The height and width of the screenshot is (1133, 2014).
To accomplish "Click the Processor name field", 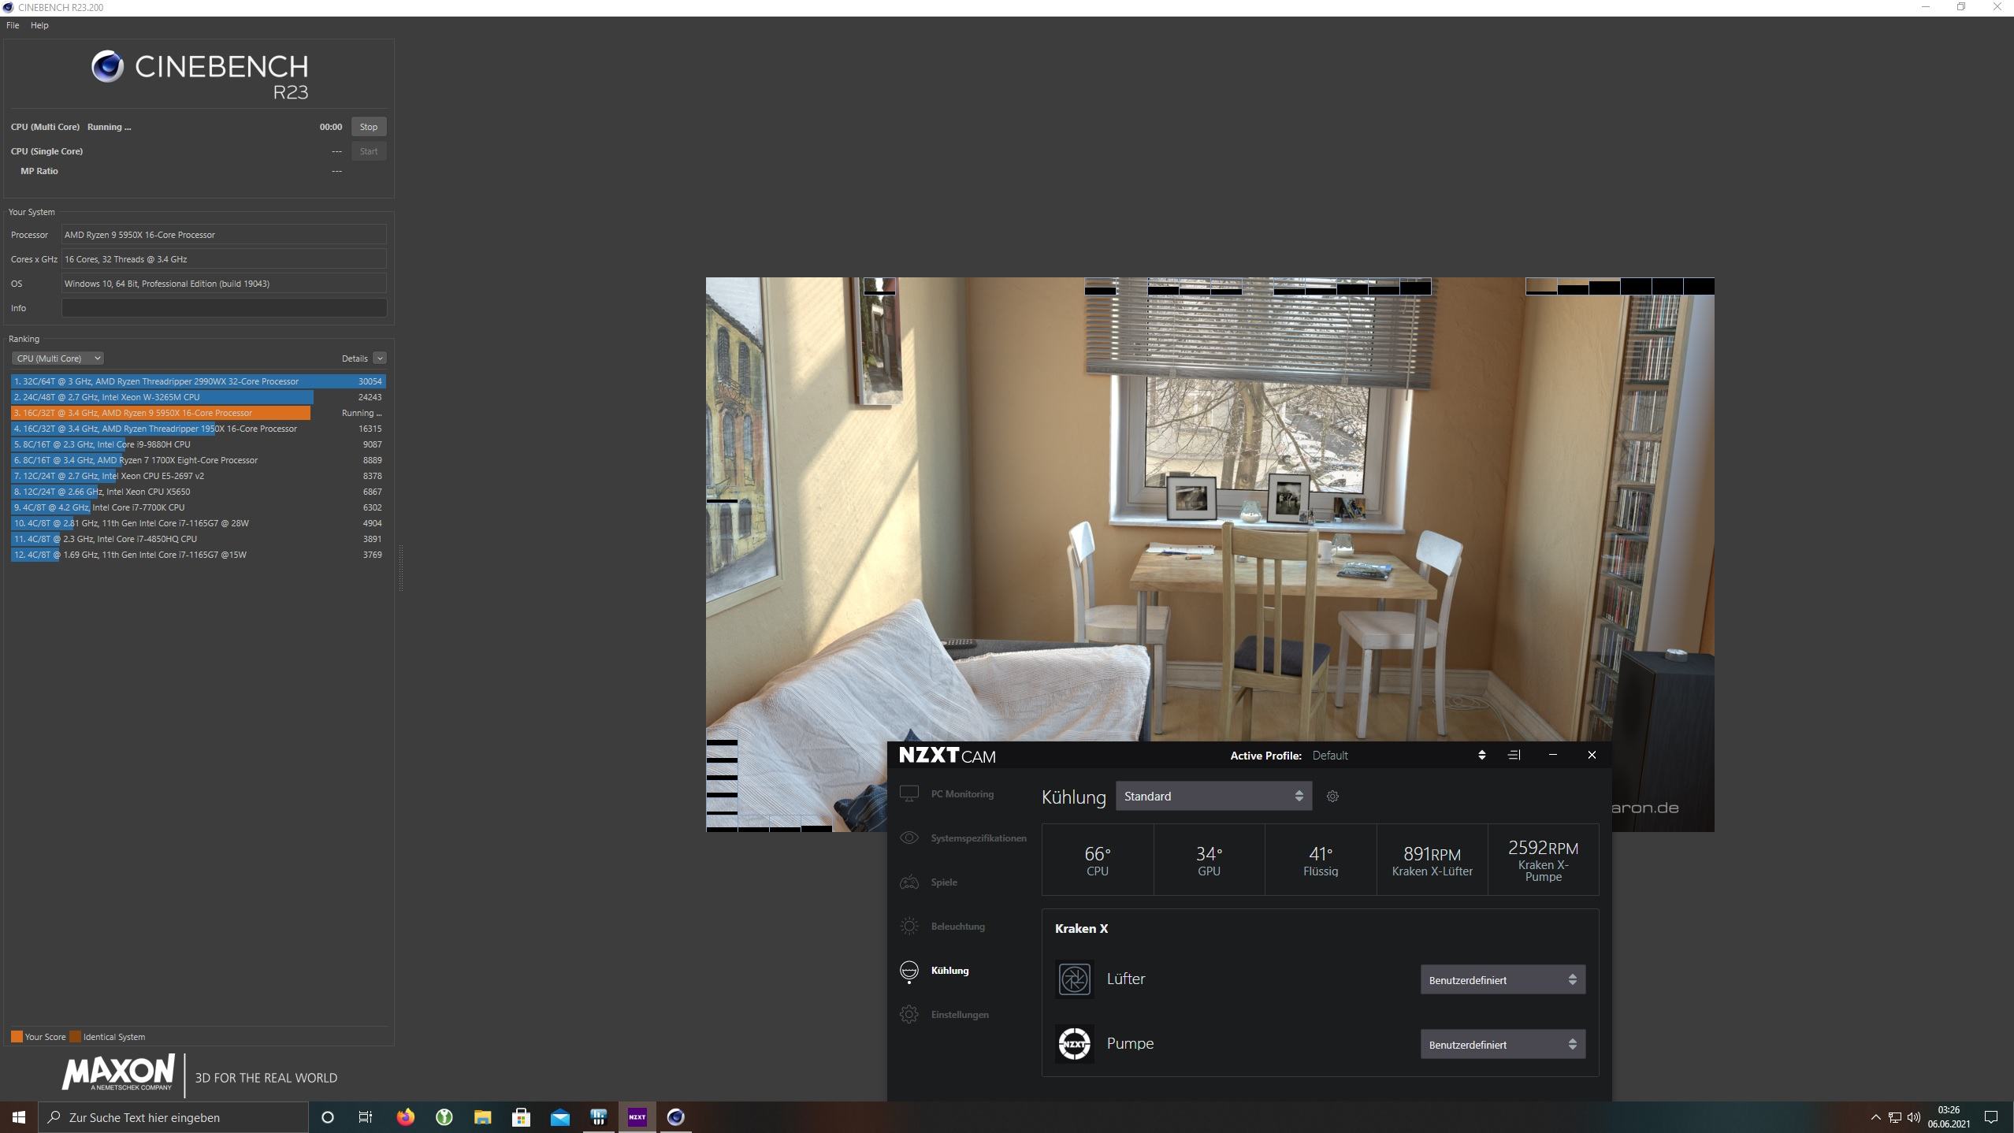I will (x=225, y=235).
